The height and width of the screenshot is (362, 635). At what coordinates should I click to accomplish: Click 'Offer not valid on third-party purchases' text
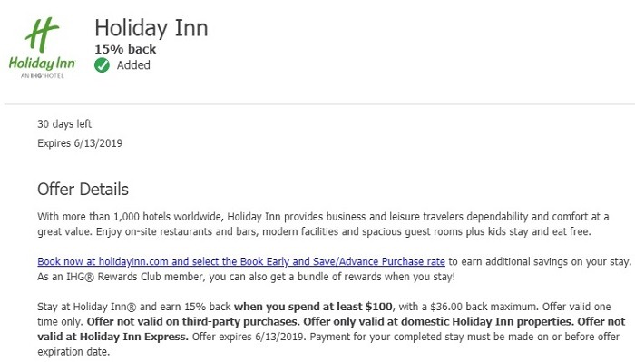coord(192,322)
